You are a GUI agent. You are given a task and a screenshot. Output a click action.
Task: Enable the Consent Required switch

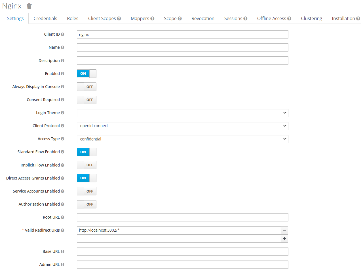point(86,100)
